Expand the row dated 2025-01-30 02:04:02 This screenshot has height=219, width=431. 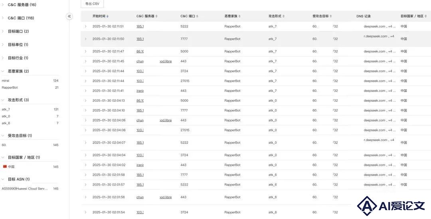[86, 165]
